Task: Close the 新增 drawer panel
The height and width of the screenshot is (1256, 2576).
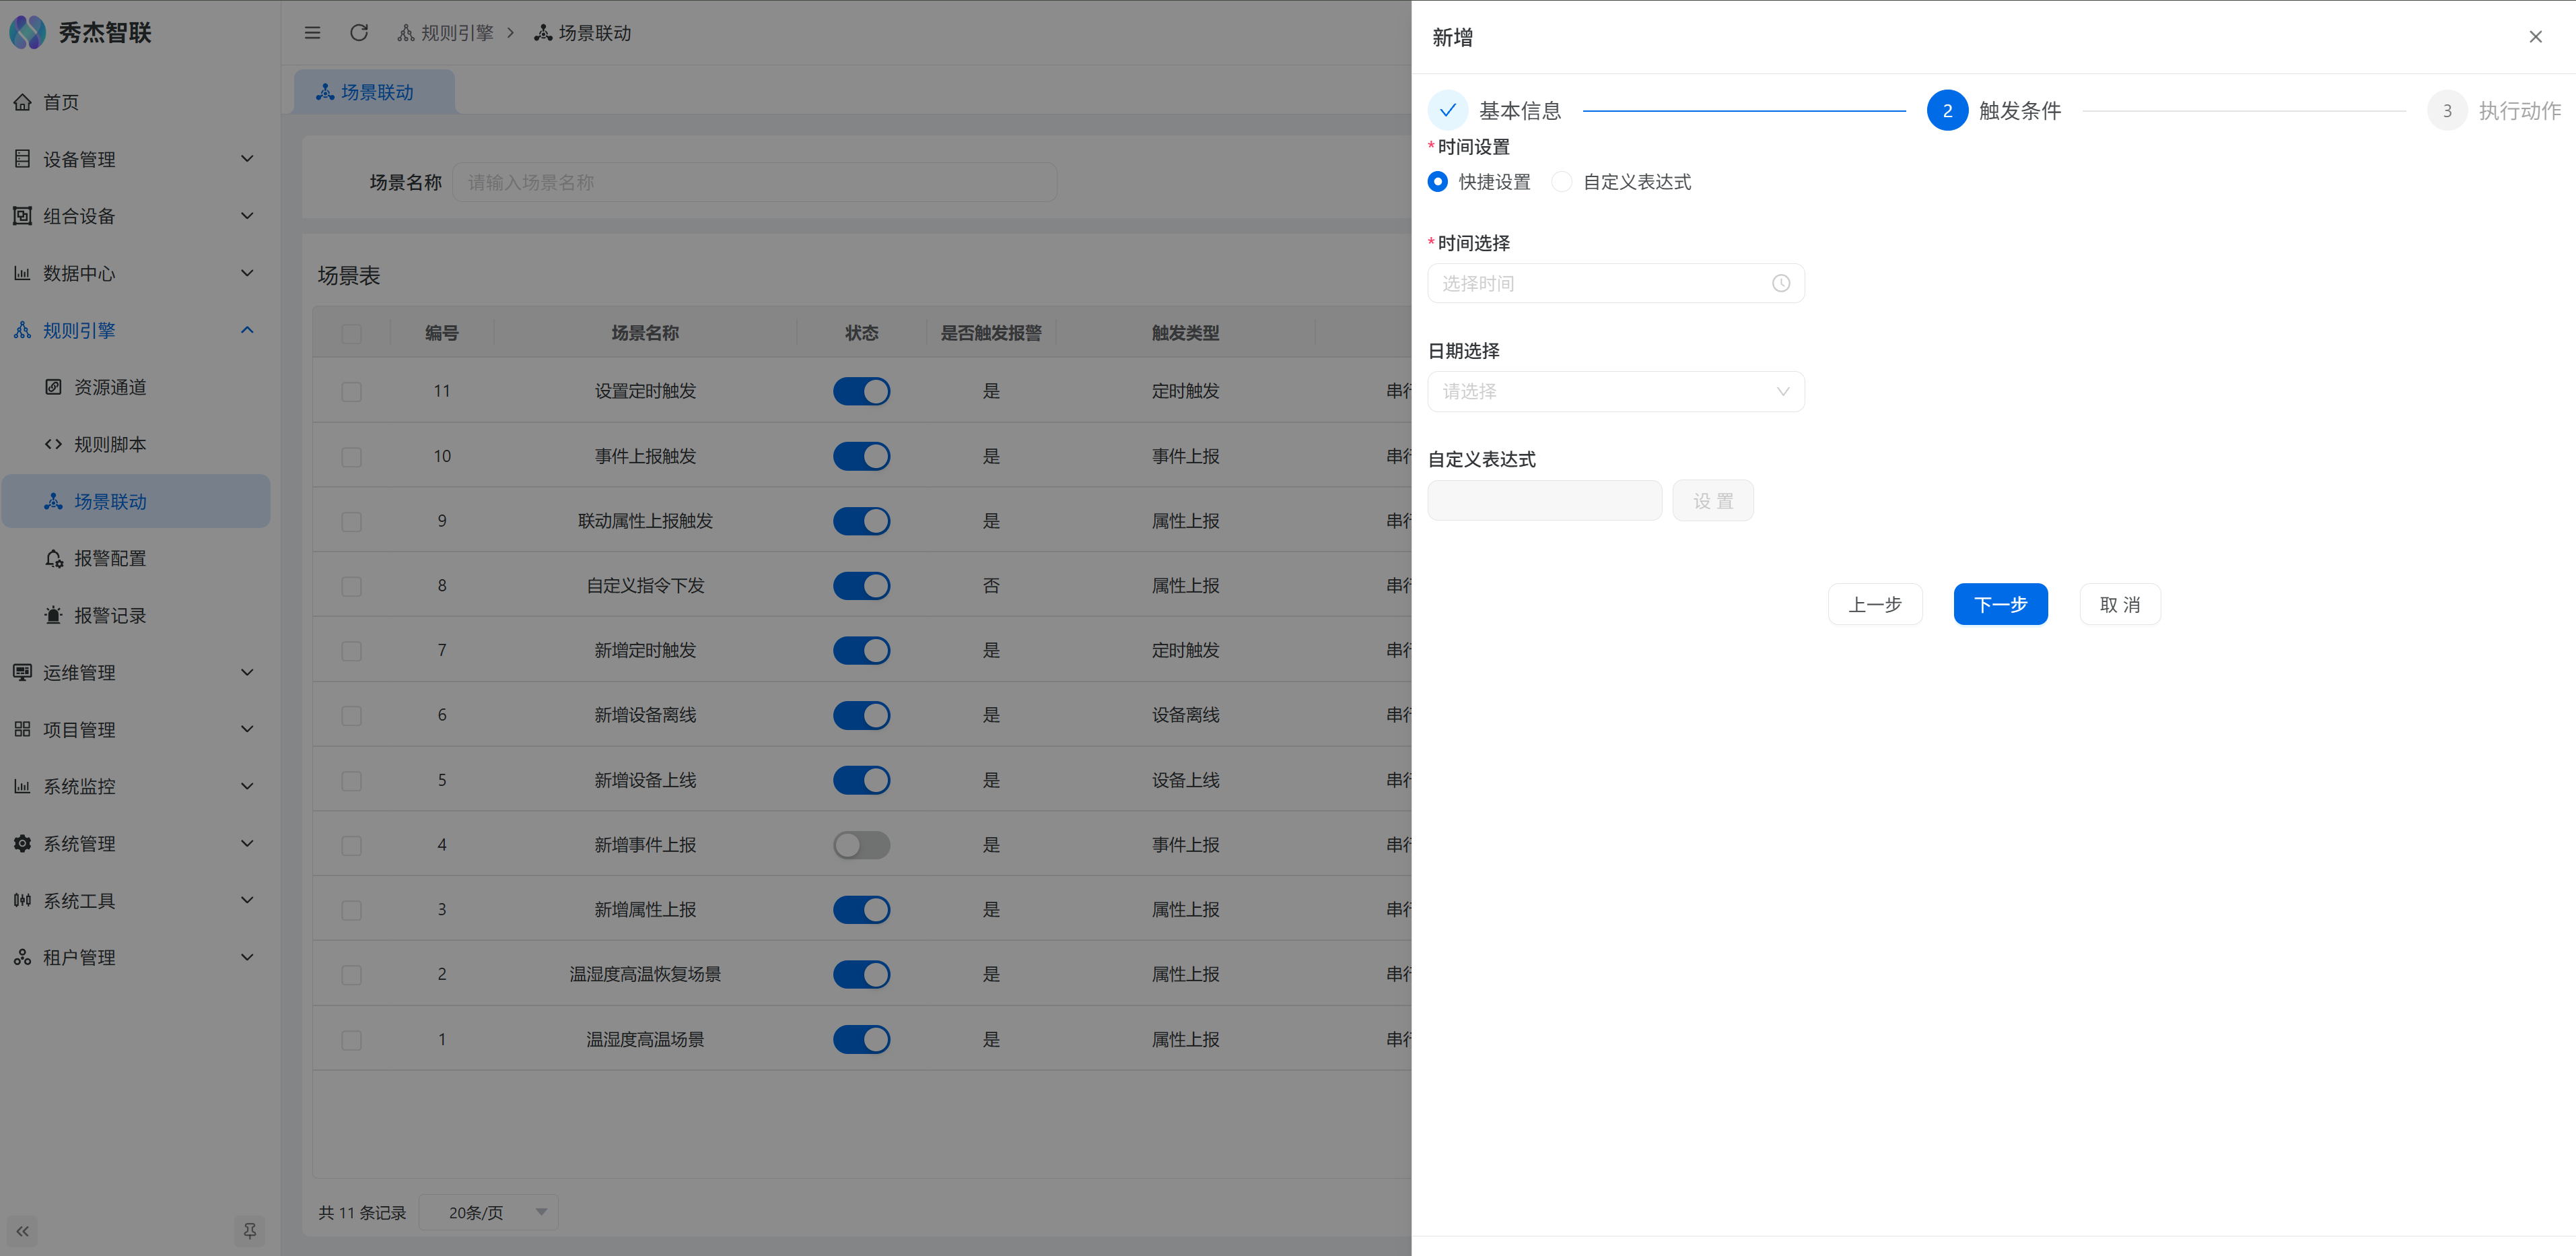Action: 2535,37
